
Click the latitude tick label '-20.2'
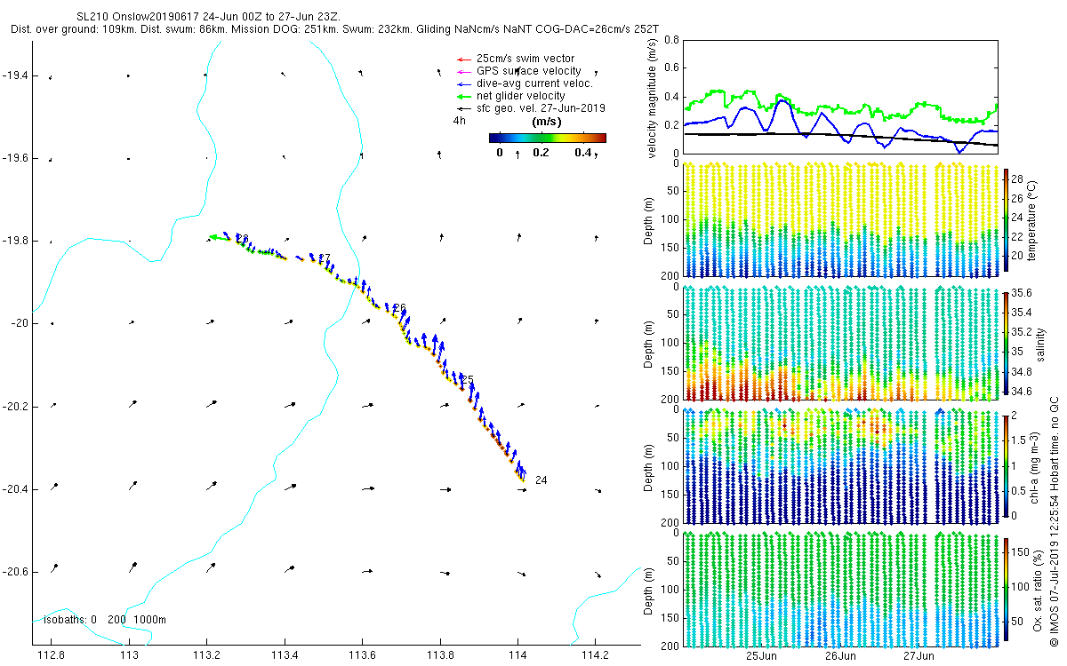tap(15, 407)
